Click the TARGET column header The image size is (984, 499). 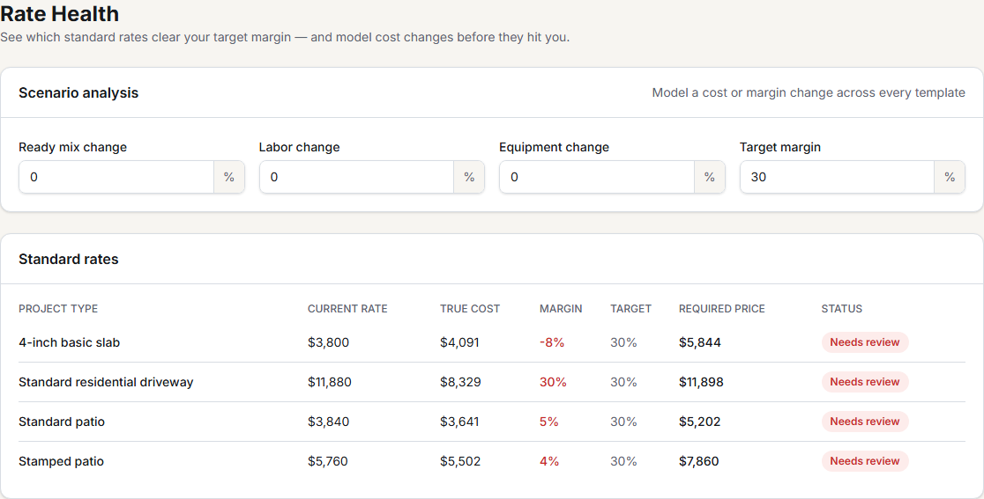point(630,309)
